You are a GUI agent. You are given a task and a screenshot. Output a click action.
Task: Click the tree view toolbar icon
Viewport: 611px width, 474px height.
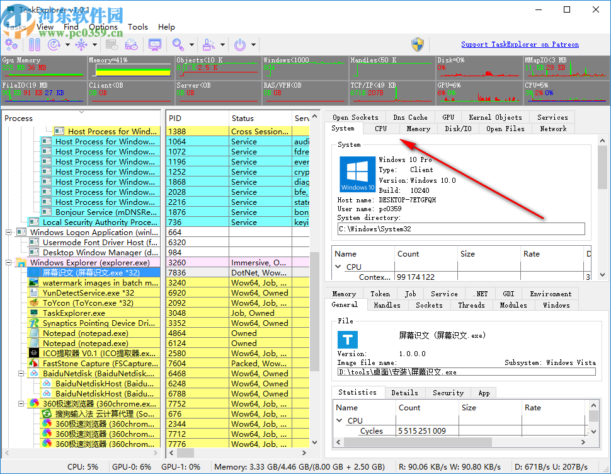(81, 45)
